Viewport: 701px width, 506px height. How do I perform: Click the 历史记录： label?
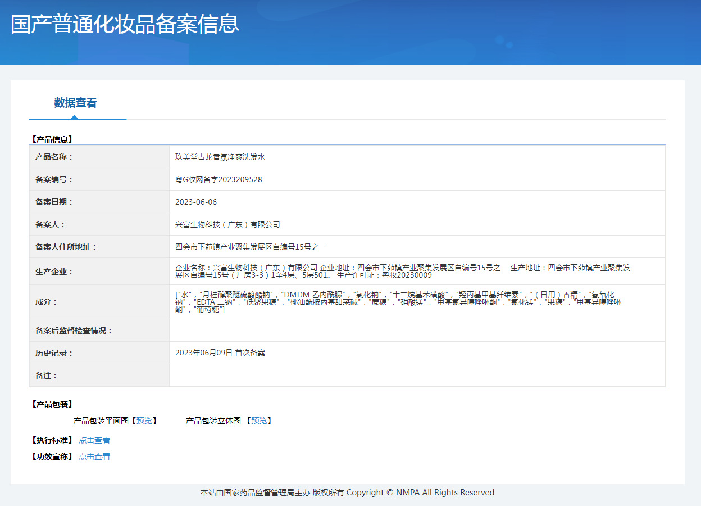pyautogui.click(x=54, y=353)
